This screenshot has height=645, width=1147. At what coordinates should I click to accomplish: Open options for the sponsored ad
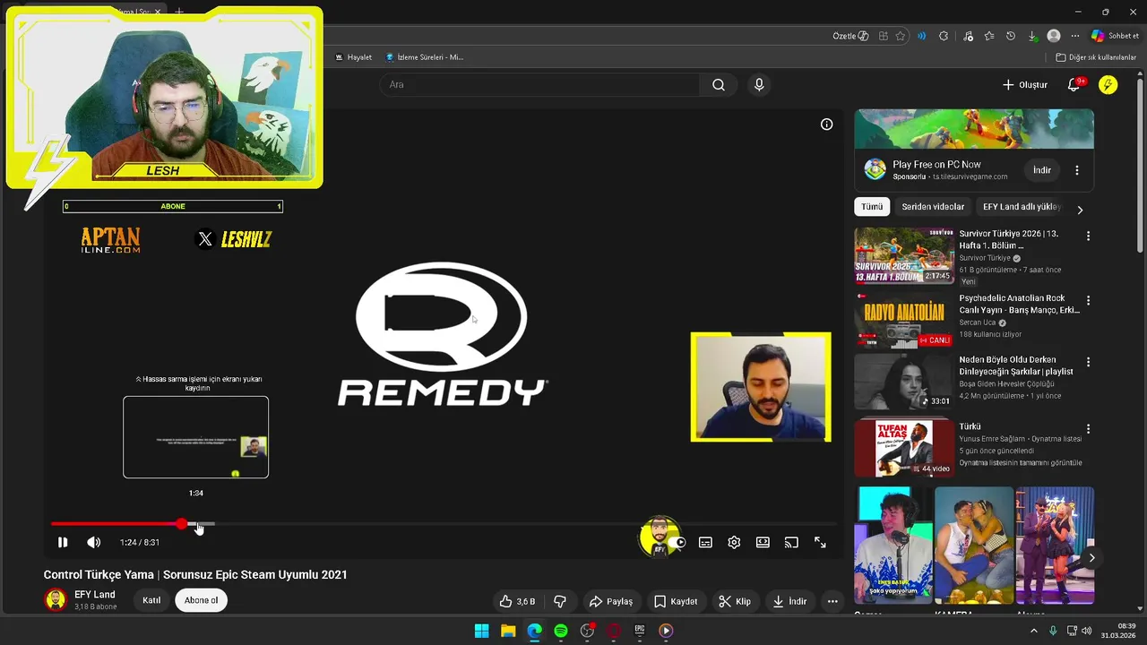pyautogui.click(x=1077, y=170)
